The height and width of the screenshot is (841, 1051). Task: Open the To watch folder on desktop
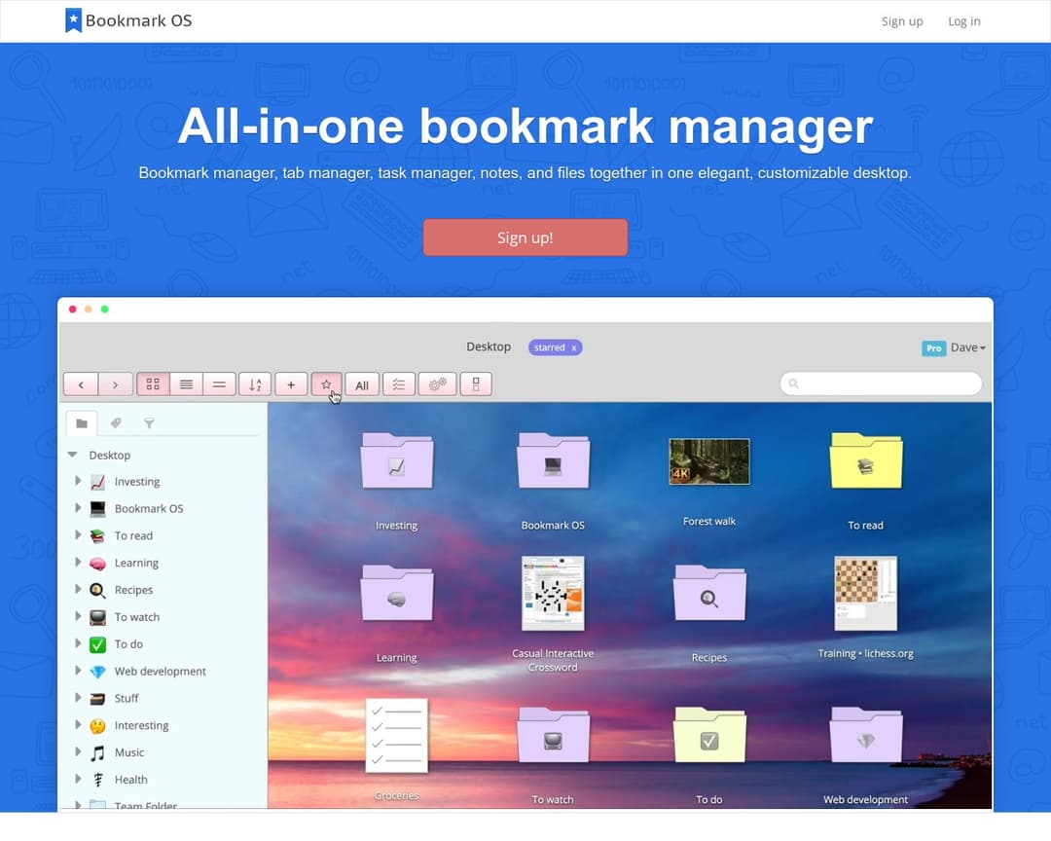coord(553,735)
